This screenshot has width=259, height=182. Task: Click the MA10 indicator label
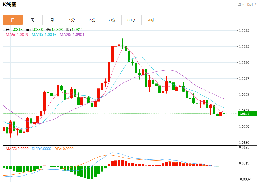coord(44,35)
